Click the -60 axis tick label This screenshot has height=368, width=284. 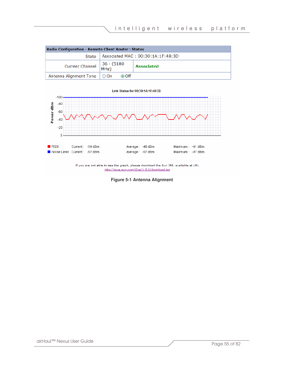[x=60, y=112]
